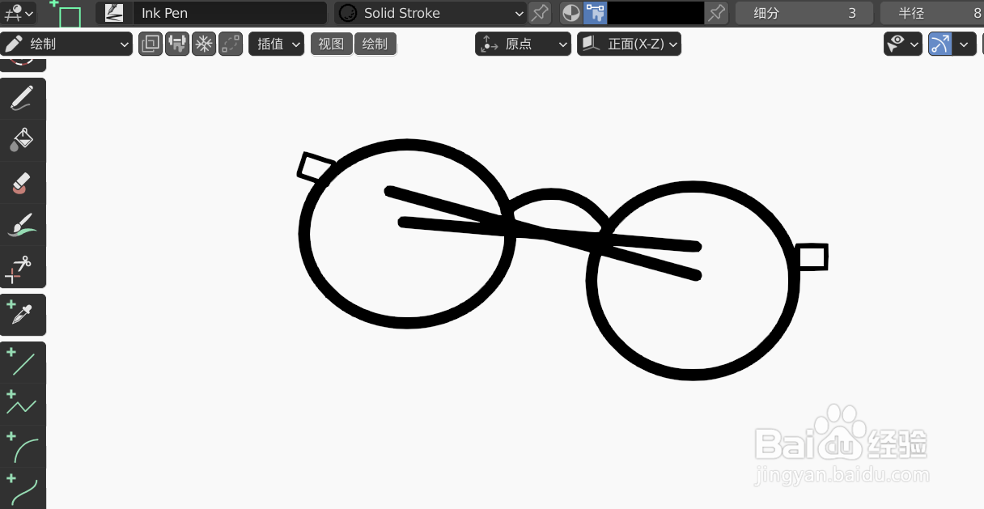Switch color mode to Vertex Color
Screen dimensions: 984x509
pos(595,13)
